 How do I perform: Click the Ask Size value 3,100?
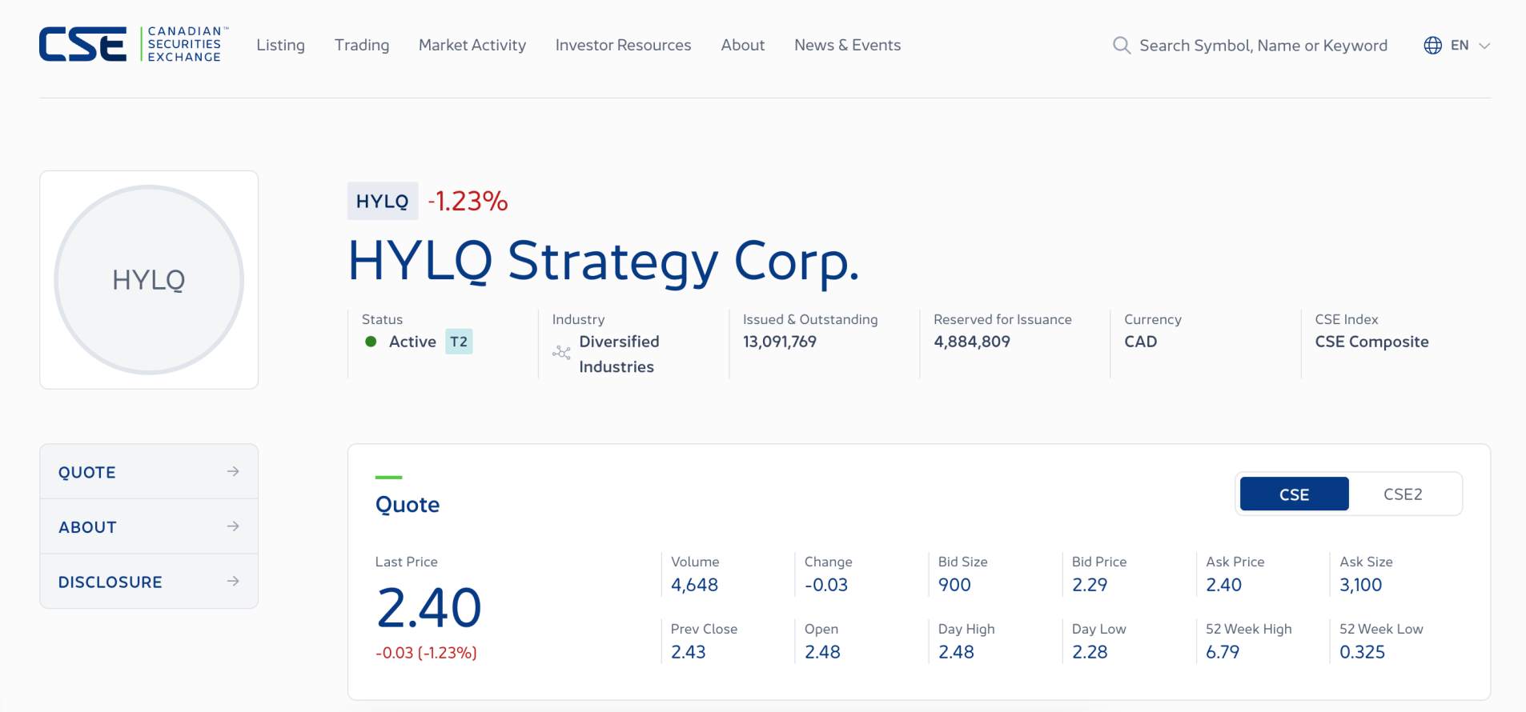tap(1361, 585)
